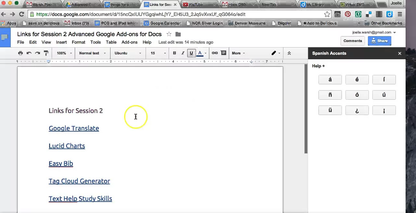Insert the inverted exclamation mark
Image resolution: width=416 pixels, height=213 pixels.
click(x=384, y=110)
